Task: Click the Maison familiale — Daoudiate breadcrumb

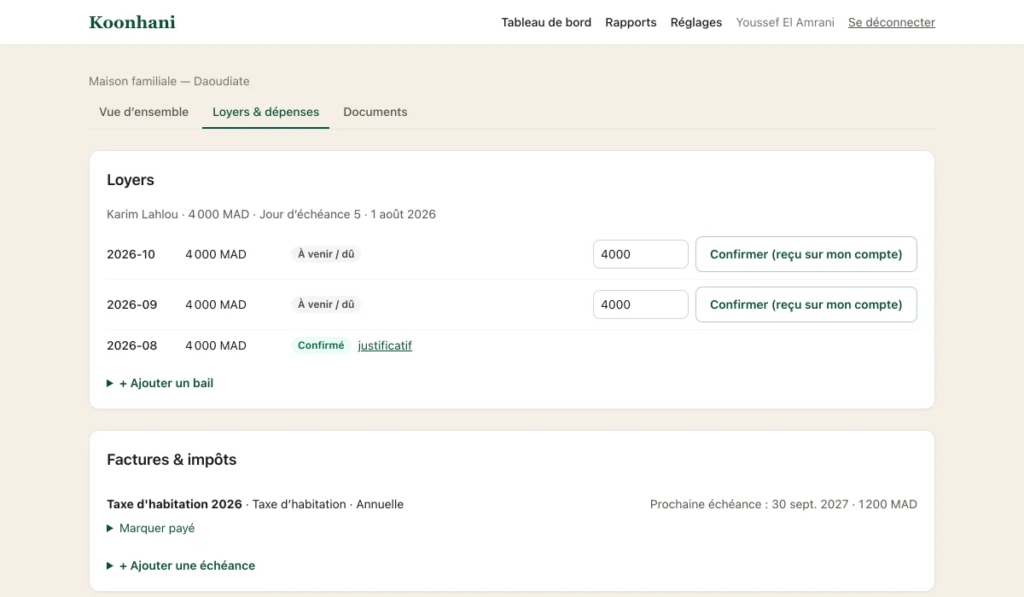Action: [x=169, y=81]
